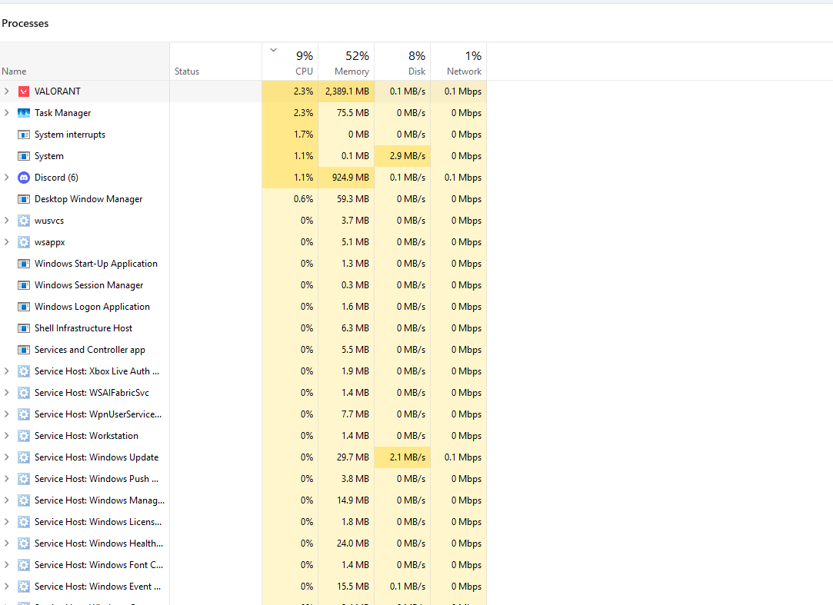Sort by Network column header
Screen dimensions: 833x605
click(x=458, y=61)
